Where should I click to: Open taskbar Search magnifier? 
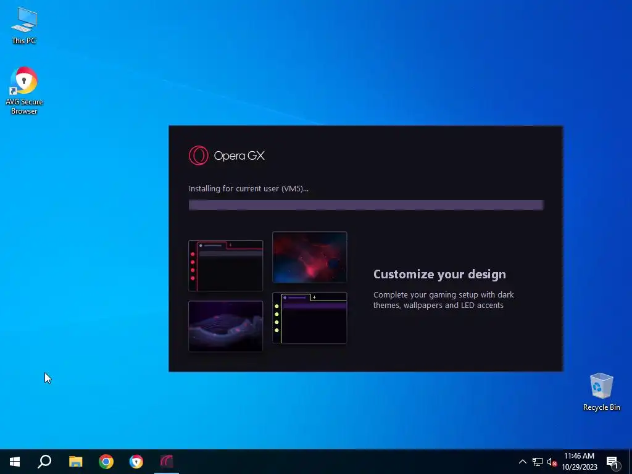pos(44,462)
